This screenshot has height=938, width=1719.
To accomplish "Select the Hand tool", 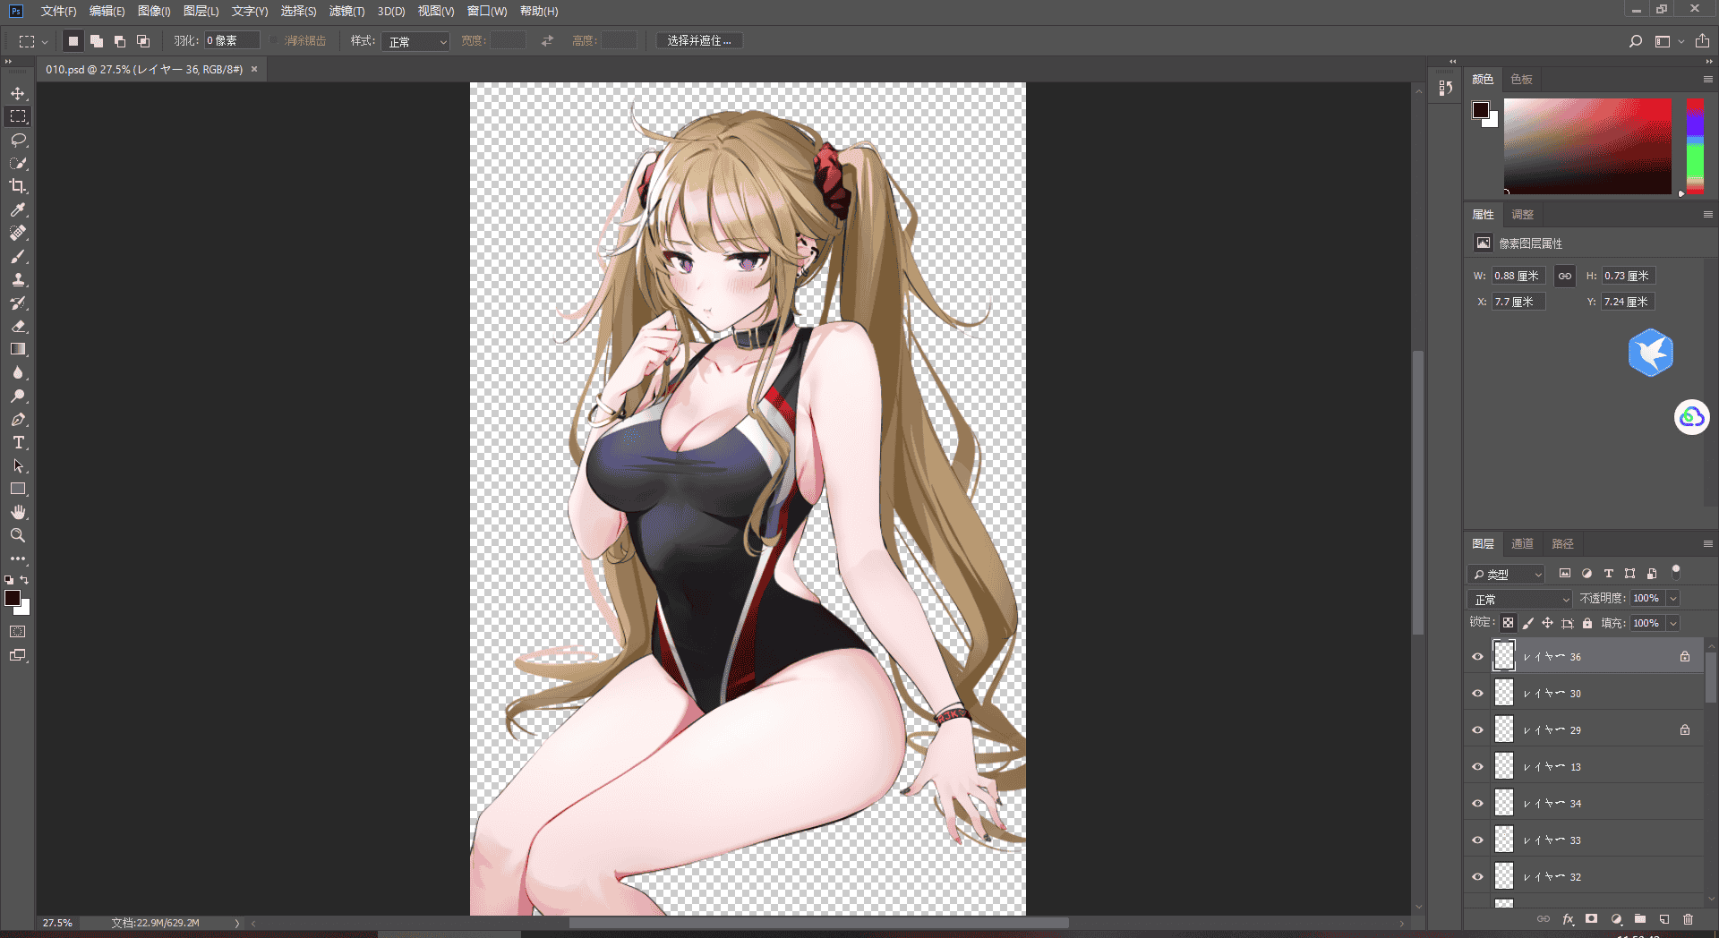I will click(x=18, y=512).
